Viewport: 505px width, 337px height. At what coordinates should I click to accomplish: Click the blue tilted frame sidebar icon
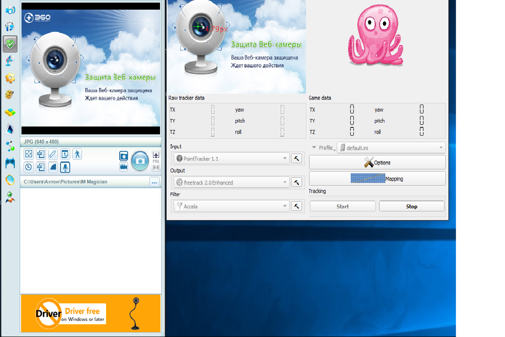(x=10, y=129)
